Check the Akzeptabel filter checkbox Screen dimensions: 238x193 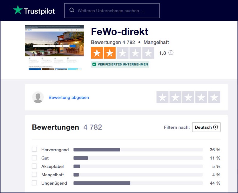[x=35, y=166]
